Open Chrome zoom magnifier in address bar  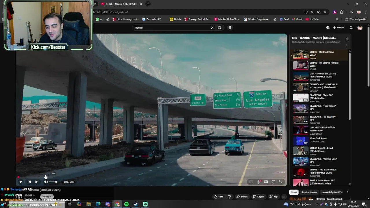(x=312, y=12)
